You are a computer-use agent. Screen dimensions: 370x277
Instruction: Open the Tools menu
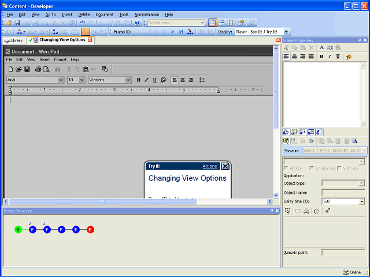pyautogui.click(x=124, y=14)
